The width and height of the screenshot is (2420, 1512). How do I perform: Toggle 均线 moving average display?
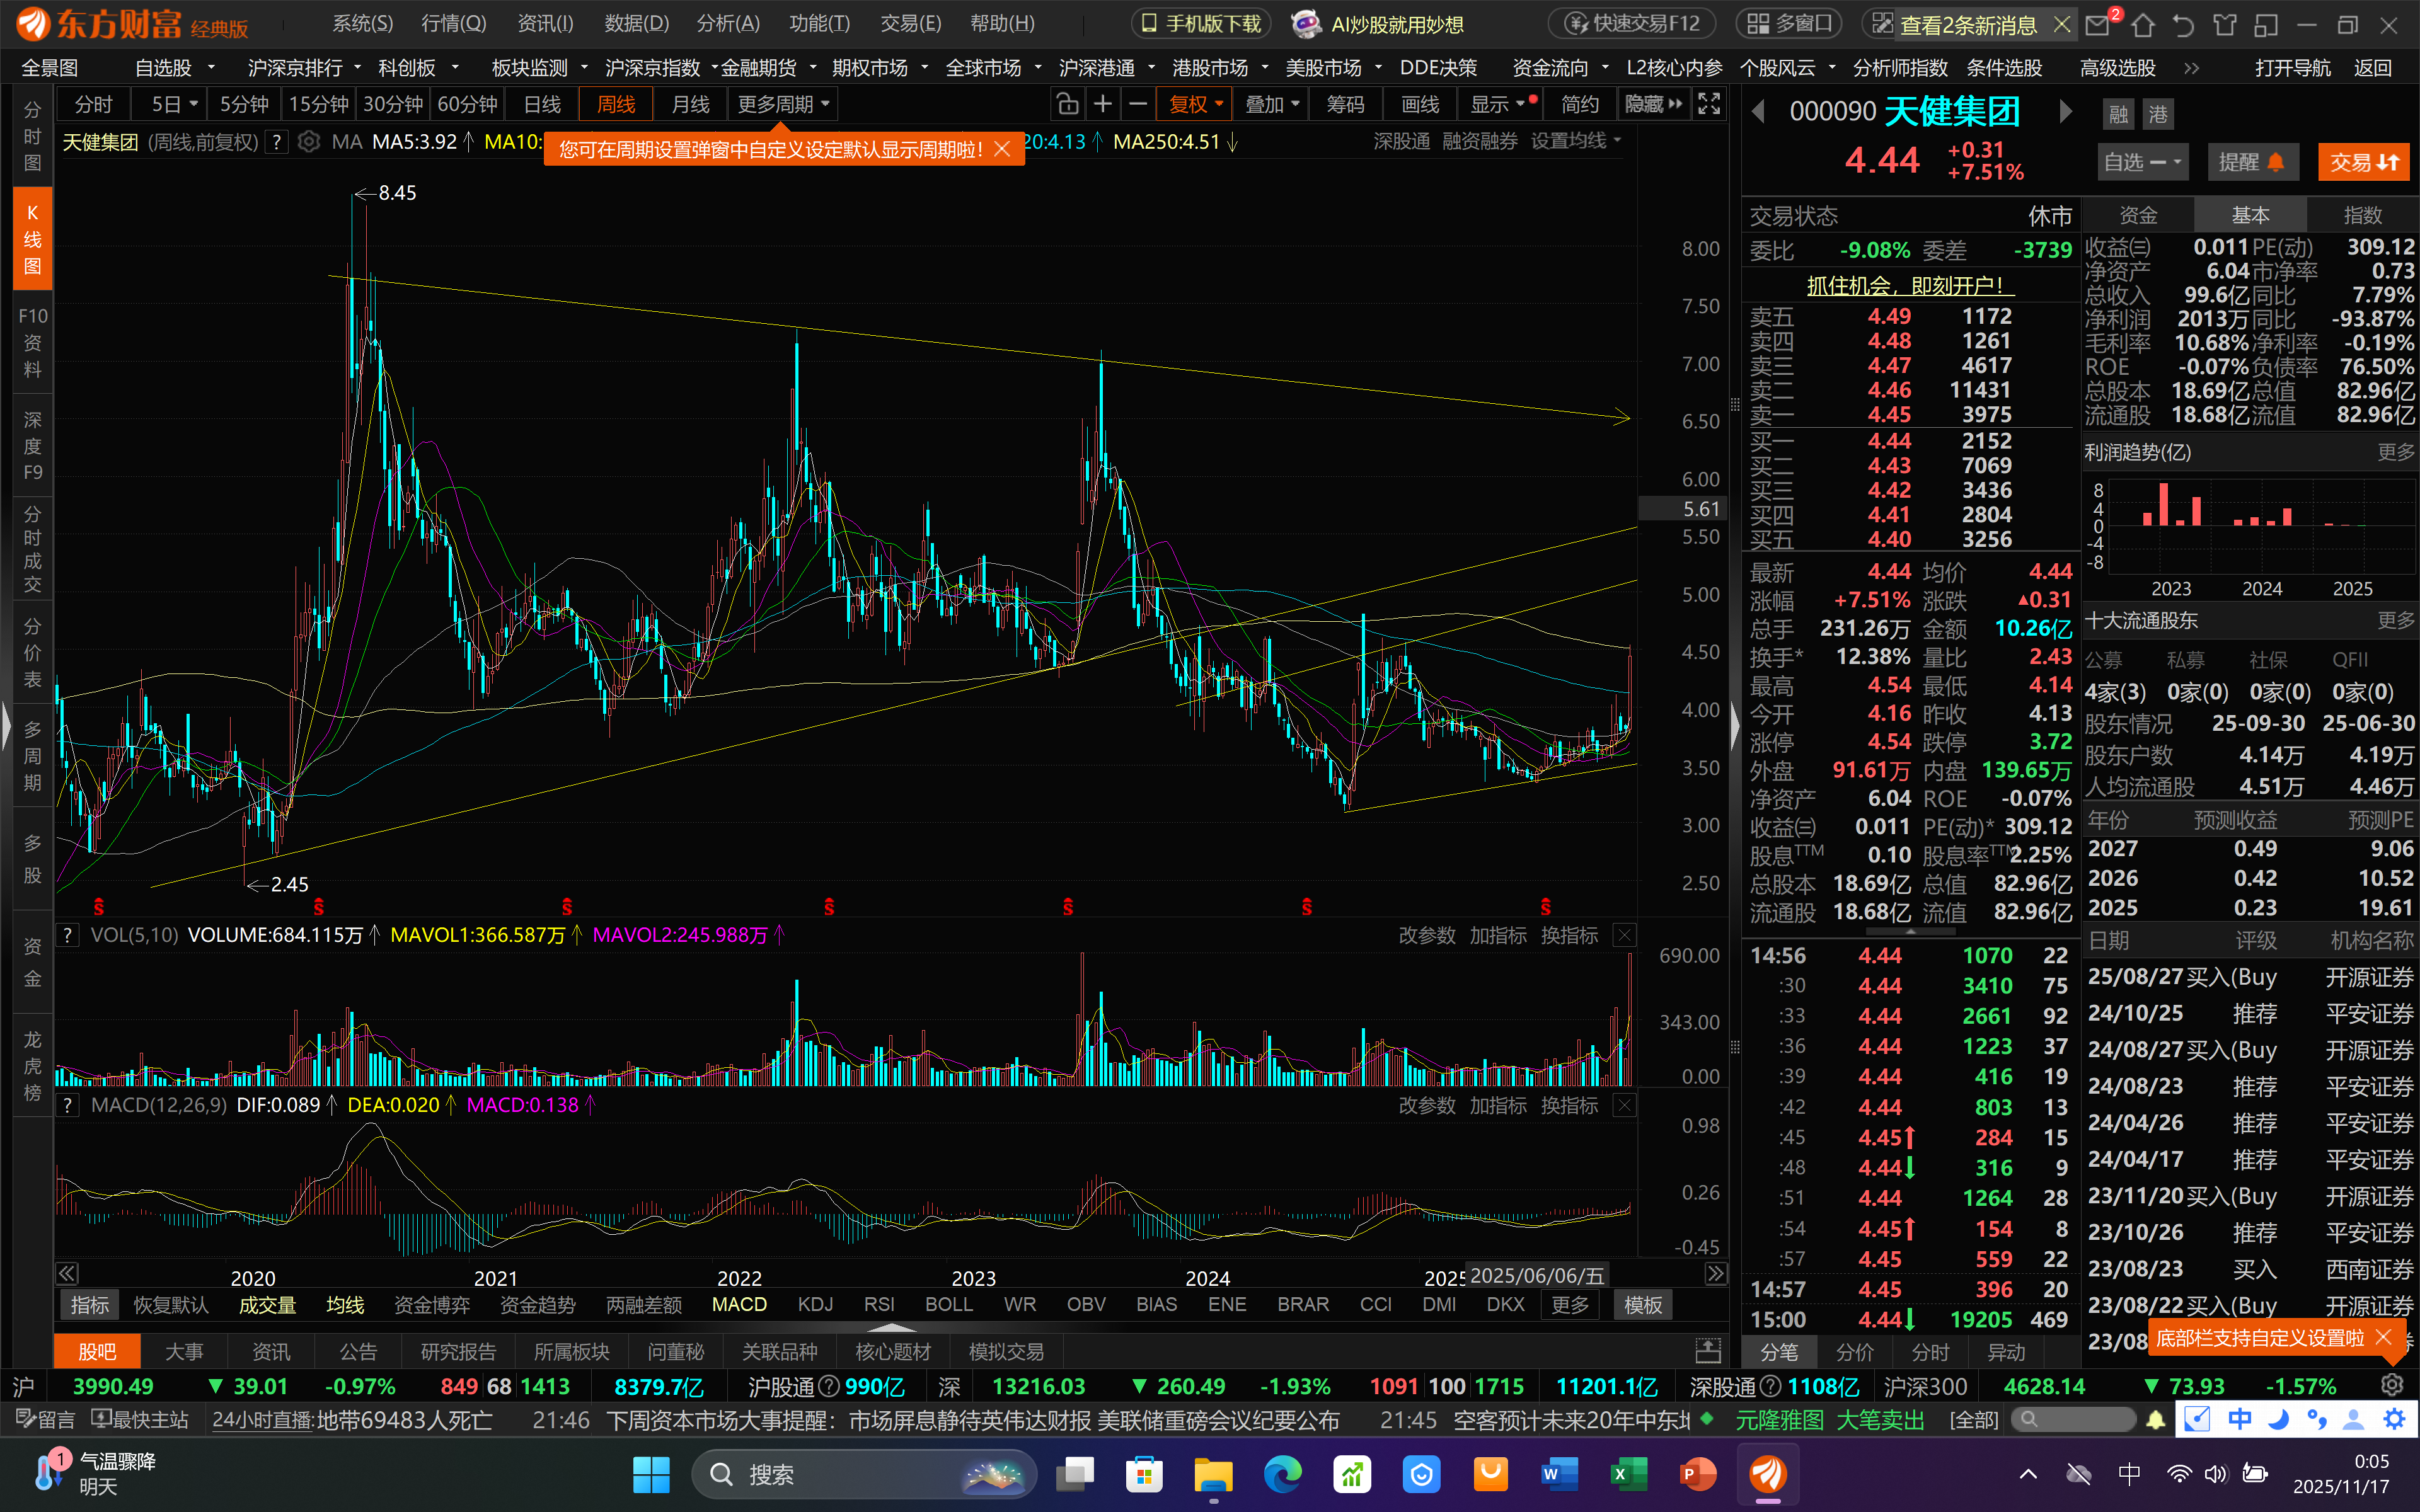coord(345,1305)
